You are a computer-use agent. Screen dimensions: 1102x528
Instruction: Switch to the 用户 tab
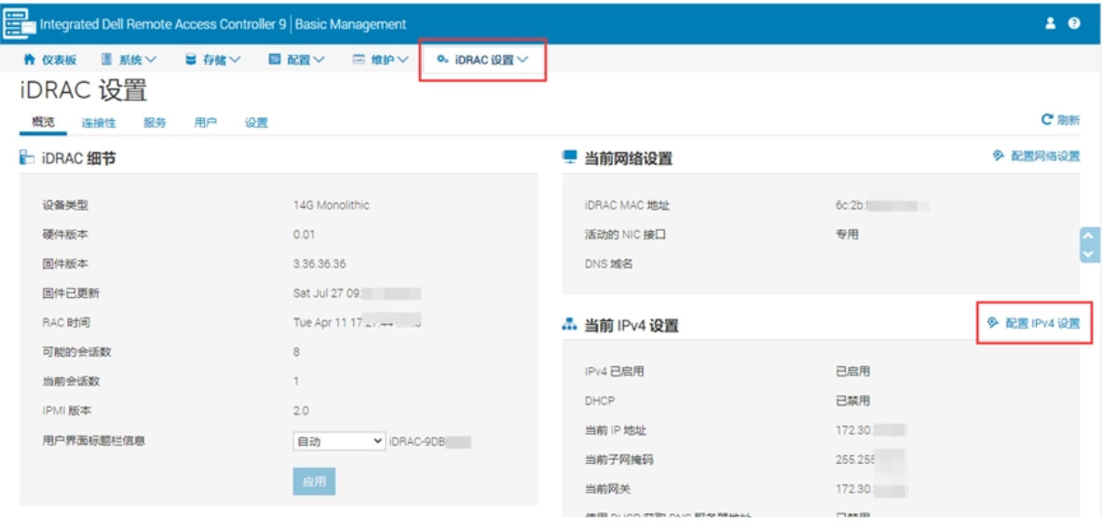click(x=205, y=123)
